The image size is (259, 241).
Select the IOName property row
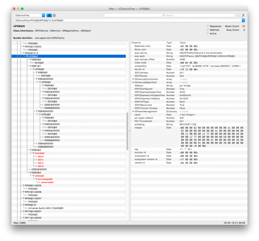189,85
